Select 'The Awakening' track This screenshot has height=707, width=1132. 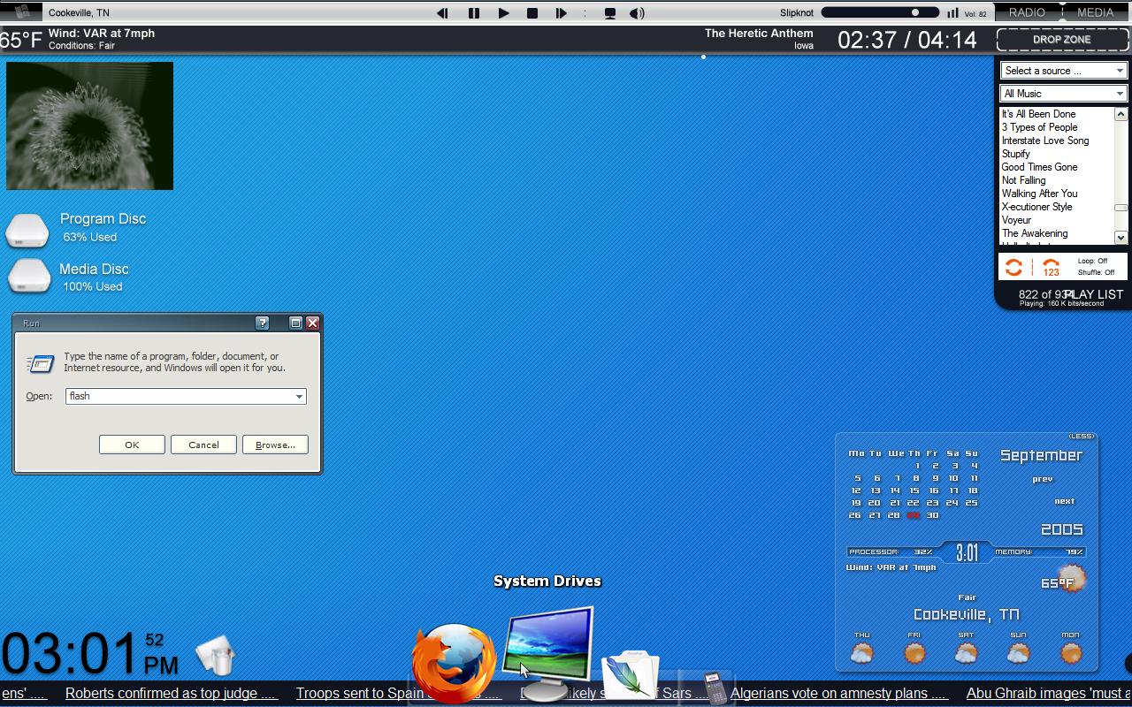(x=1035, y=233)
